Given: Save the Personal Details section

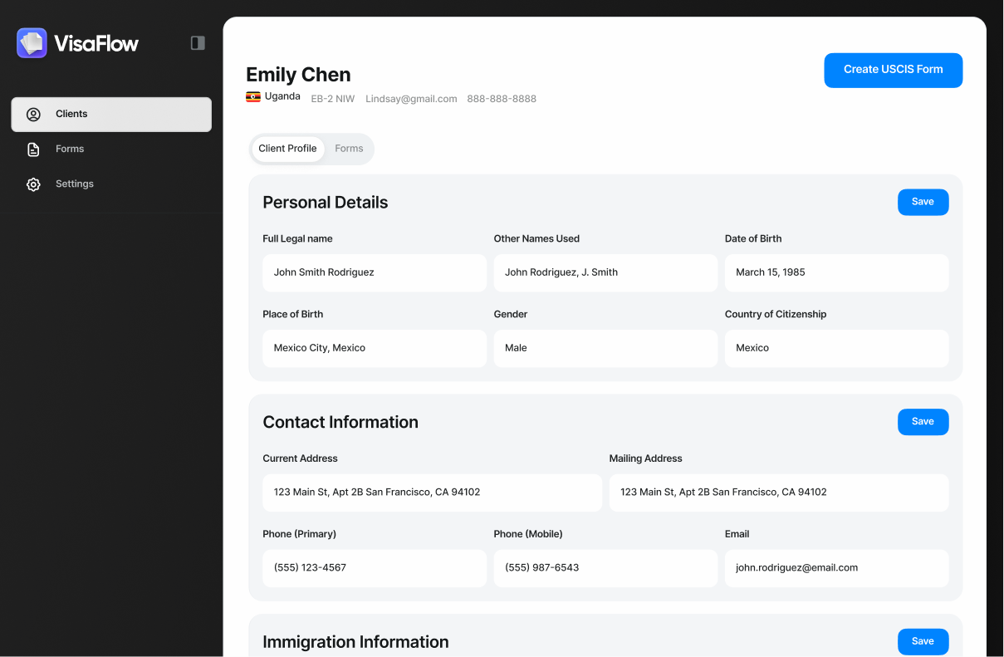Looking at the screenshot, I should pyautogui.click(x=923, y=202).
